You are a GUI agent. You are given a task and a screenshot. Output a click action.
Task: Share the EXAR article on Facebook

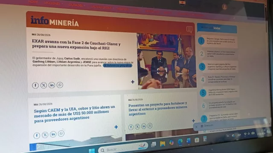click(x=35, y=85)
